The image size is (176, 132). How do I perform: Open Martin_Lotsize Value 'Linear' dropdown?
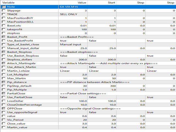(x=73, y=71)
